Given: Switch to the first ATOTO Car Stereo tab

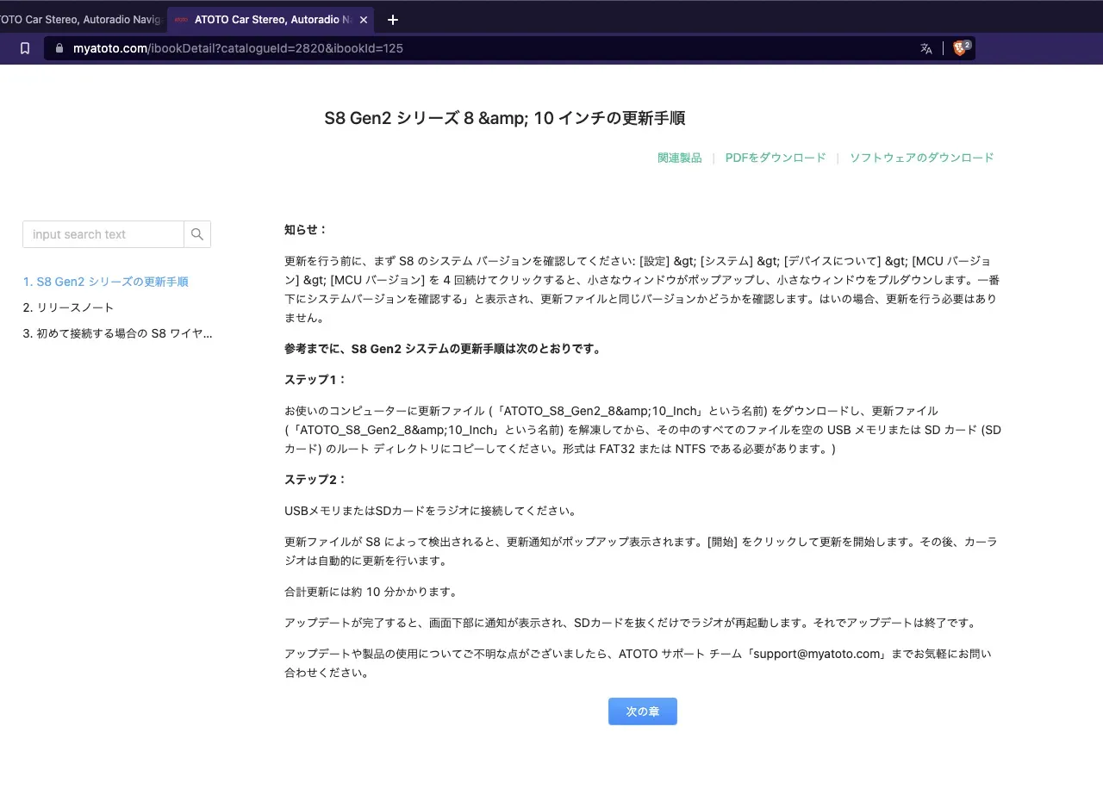Looking at the screenshot, I should point(80,19).
